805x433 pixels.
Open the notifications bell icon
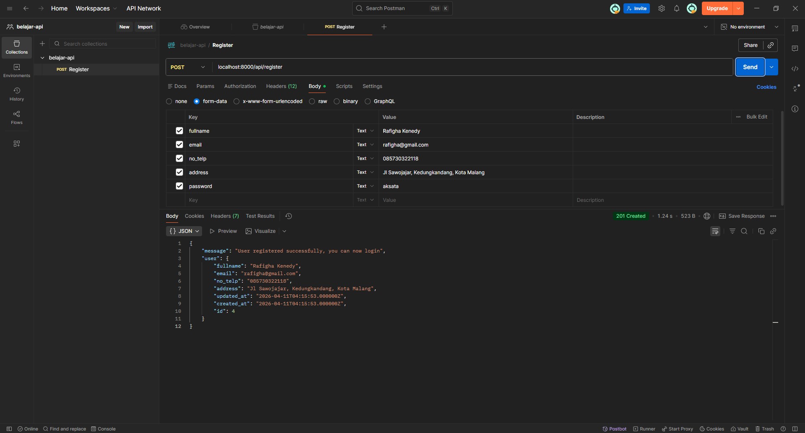click(x=676, y=8)
